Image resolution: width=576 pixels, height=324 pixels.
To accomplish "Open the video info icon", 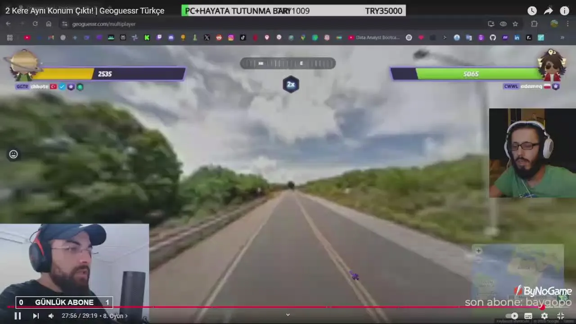I will [x=564, y=11].
